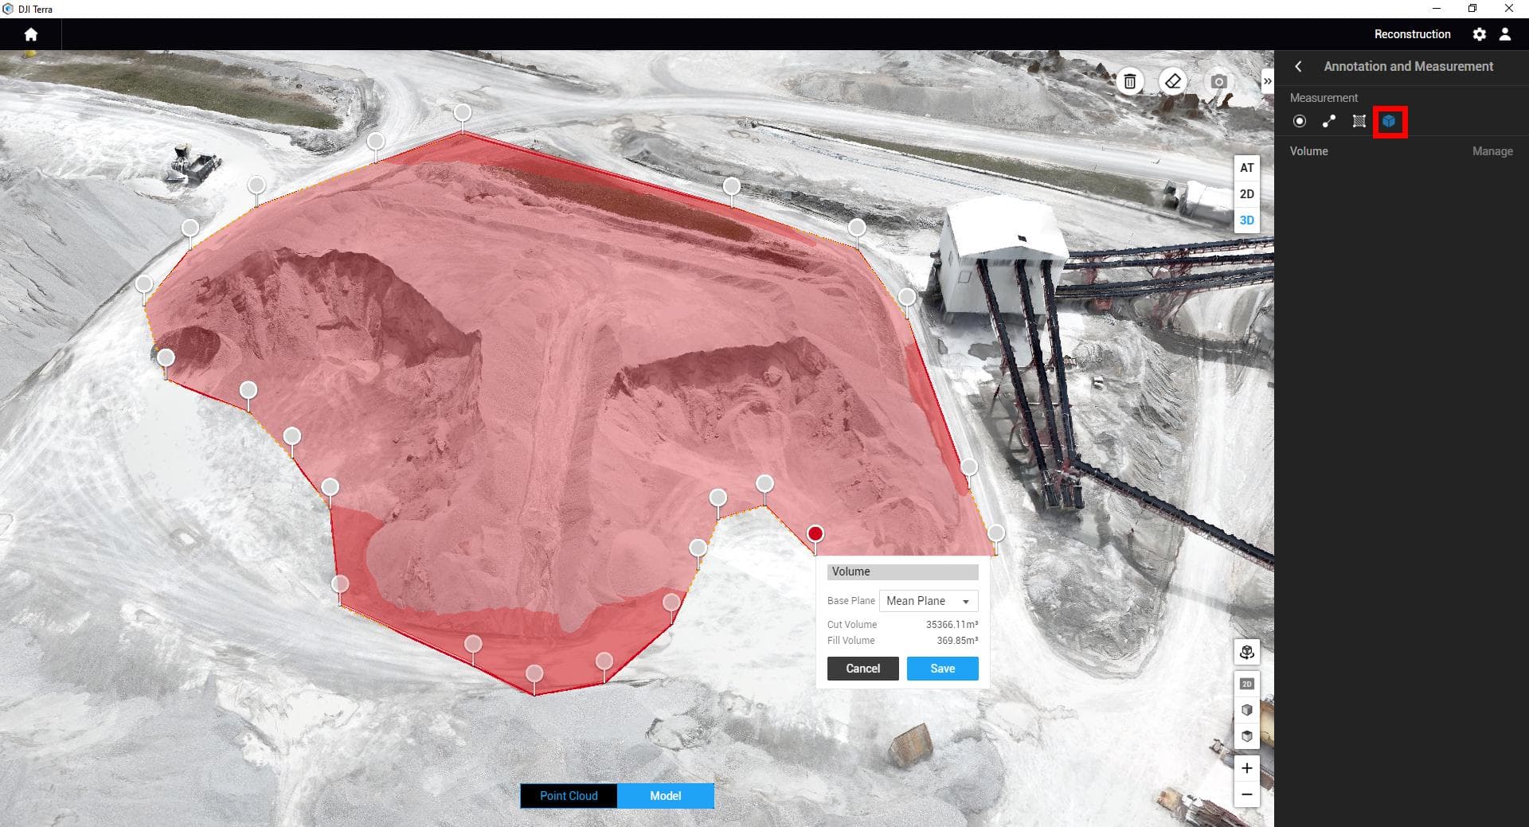1529x827 pixels.
Task: Open DJI Terra settings via gear icon
Action: pyautogui.click(x=1480, y=34)
